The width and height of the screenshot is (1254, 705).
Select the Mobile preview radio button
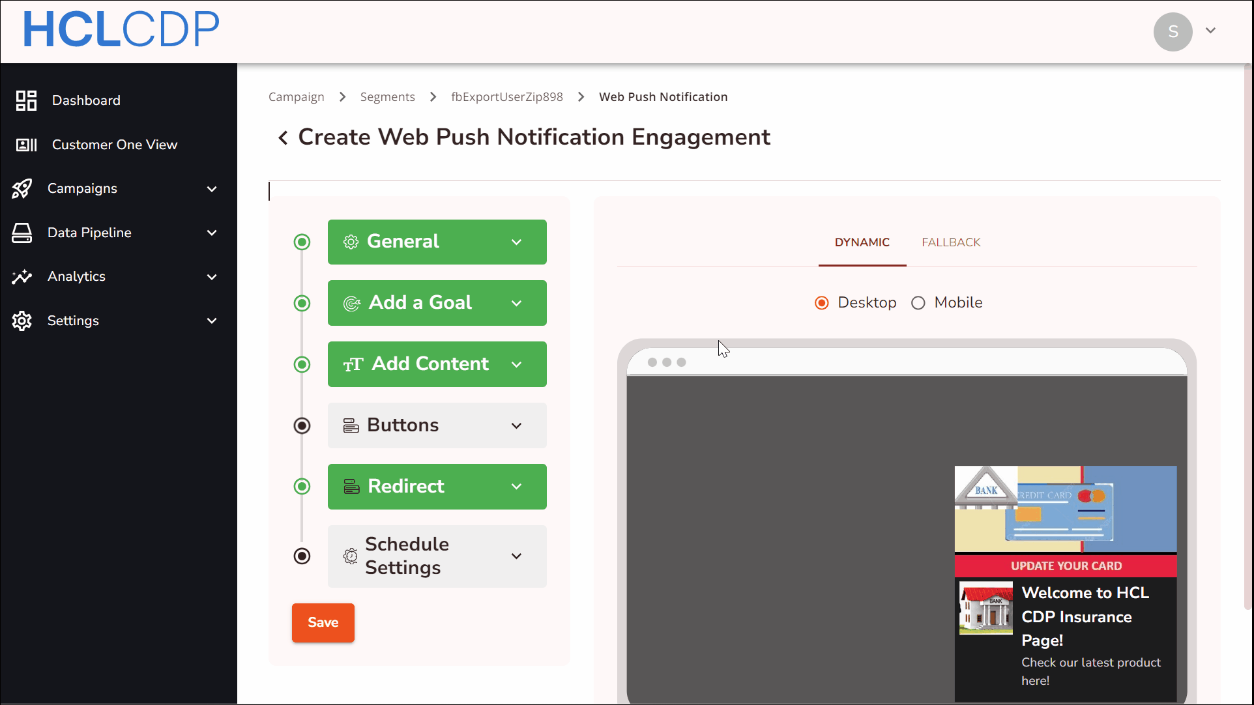click(x=918, y=303)
